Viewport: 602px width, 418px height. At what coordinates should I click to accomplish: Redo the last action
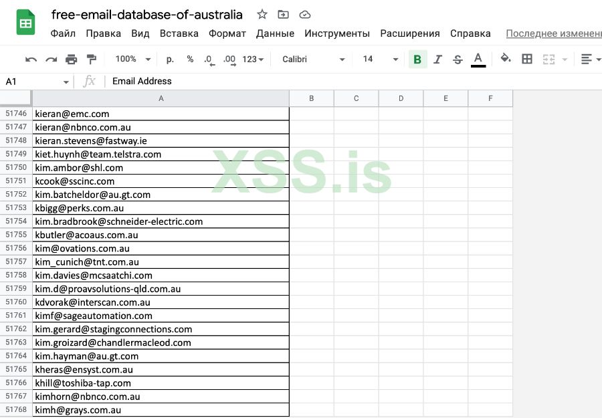(x=51, y=59)
